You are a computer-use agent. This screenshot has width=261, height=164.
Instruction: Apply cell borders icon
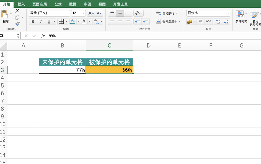[x=61, y=22]
